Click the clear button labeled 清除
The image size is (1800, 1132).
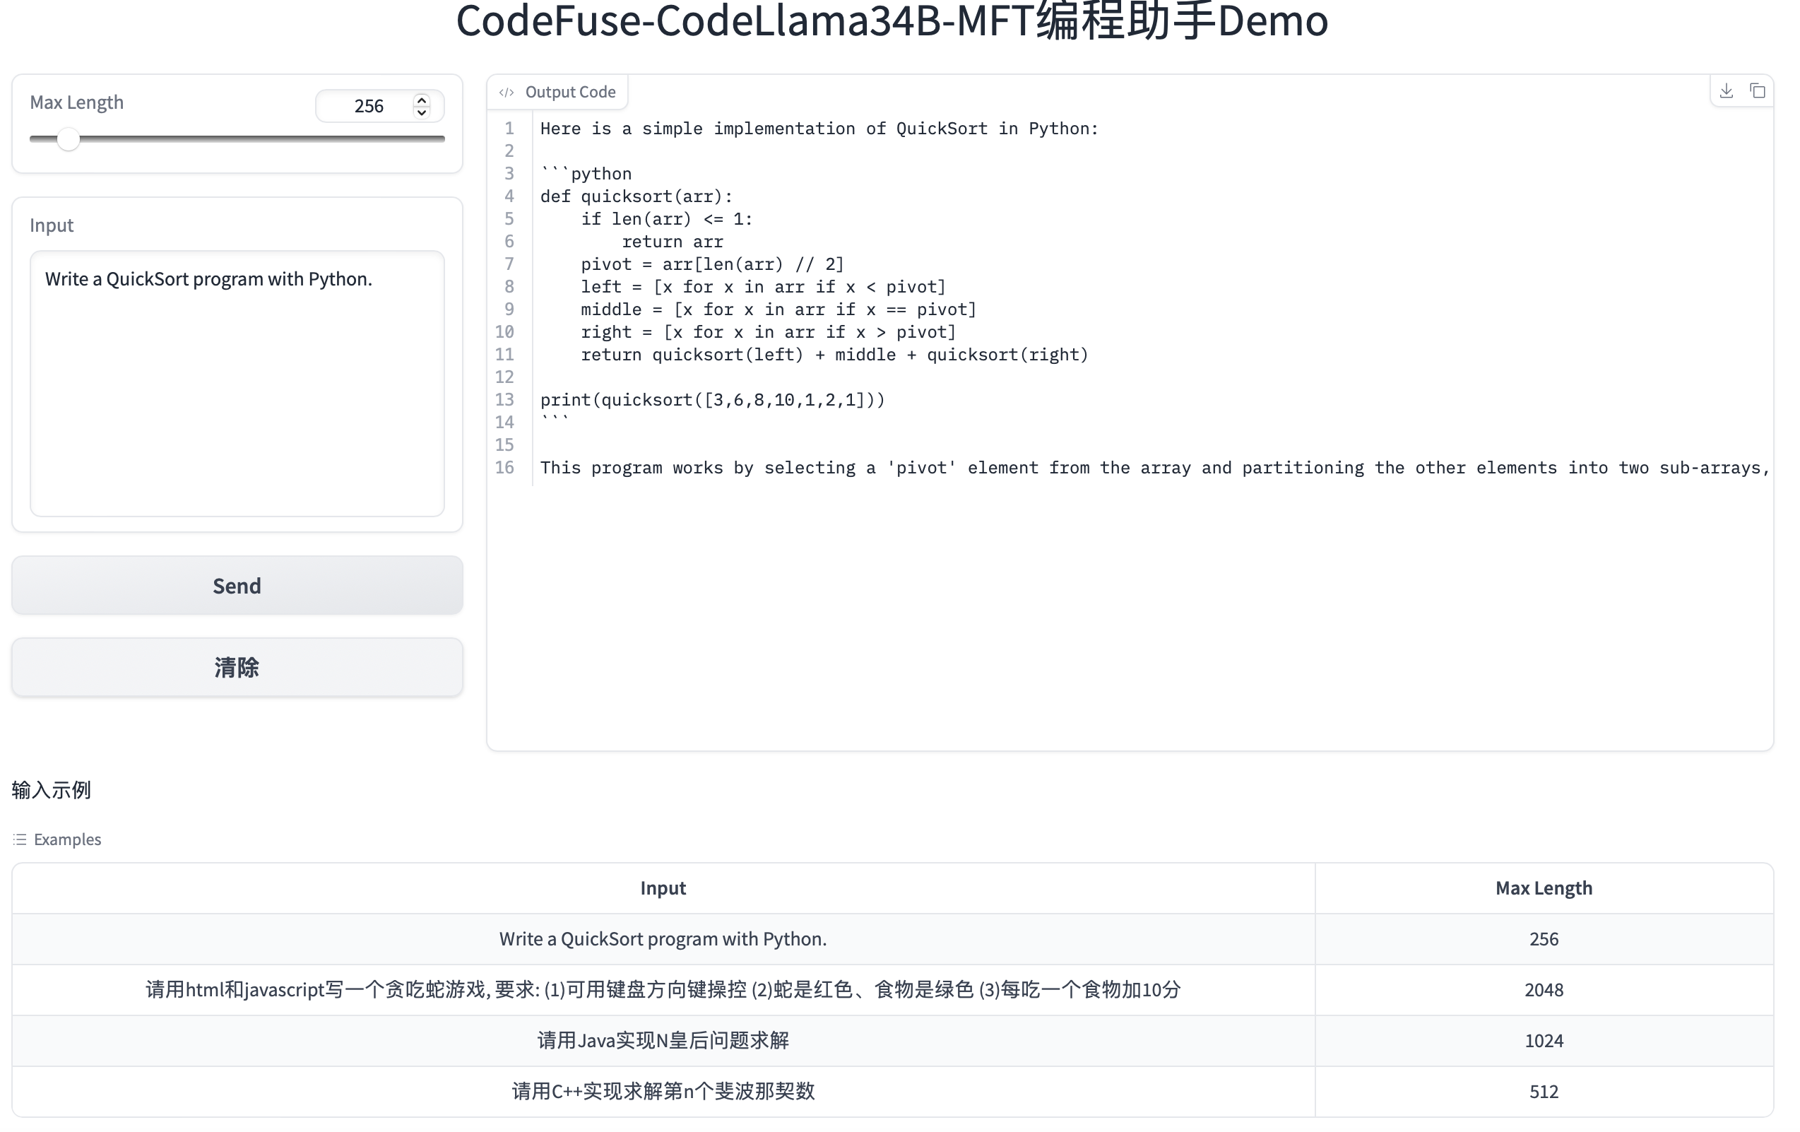tap(236, 668)
